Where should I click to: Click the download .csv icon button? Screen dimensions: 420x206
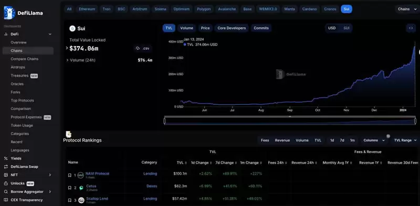[x=143, y=48]
